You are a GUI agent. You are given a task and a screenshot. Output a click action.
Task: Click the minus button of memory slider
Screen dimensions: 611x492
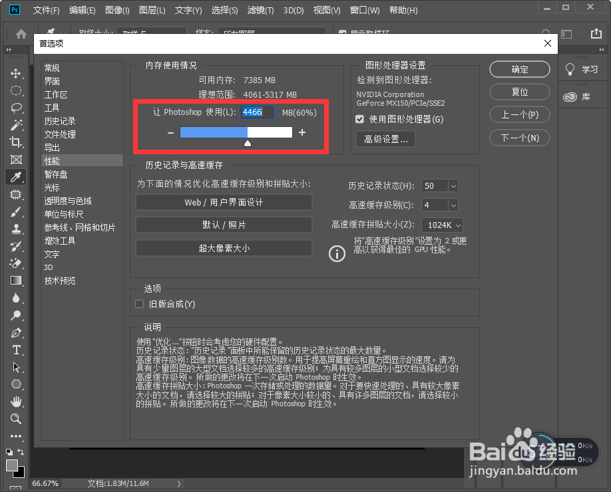(x=170, y=133)
